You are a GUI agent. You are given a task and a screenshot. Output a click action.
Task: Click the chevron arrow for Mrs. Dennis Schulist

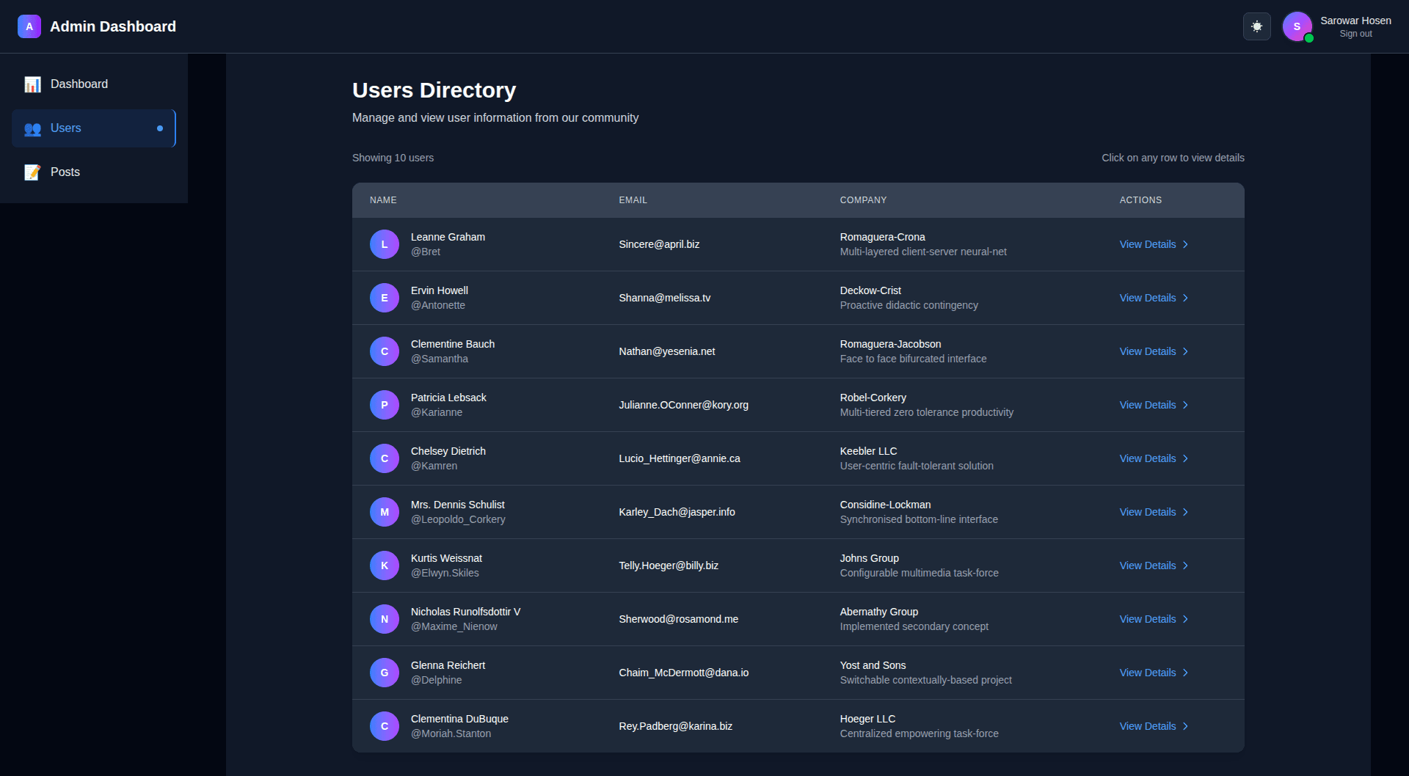pyautogui.click(x=1185, y=512)
